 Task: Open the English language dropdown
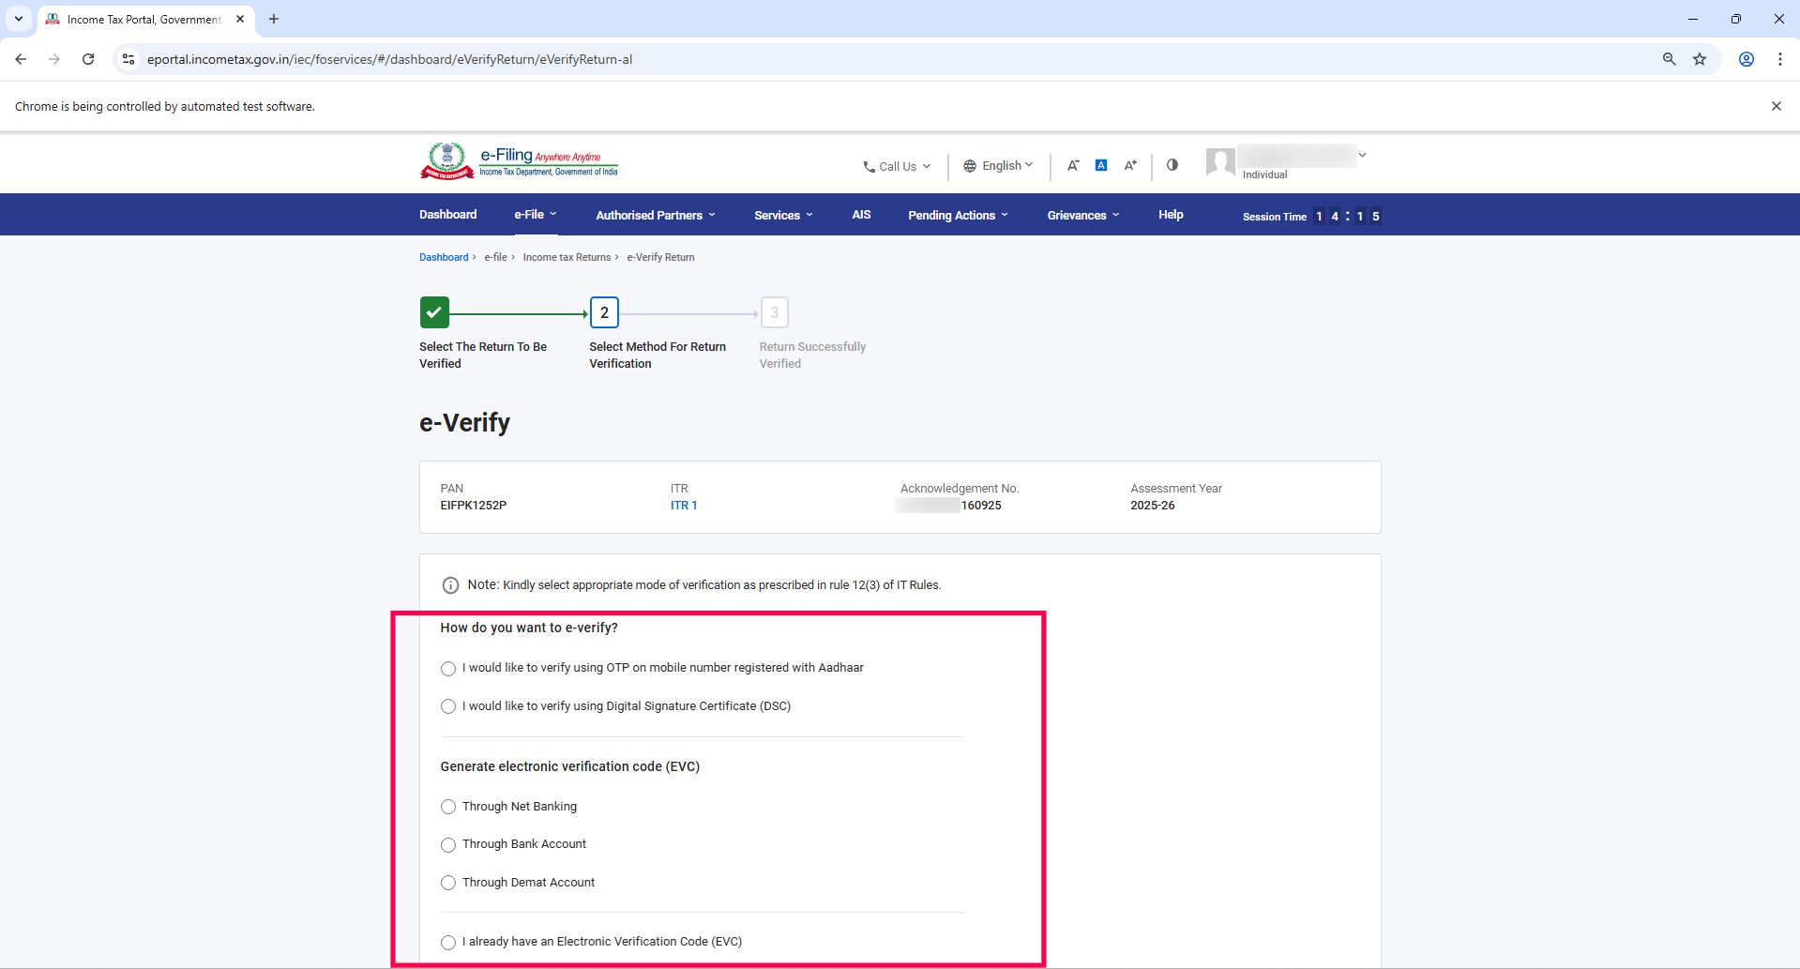(x=998, y=166)
